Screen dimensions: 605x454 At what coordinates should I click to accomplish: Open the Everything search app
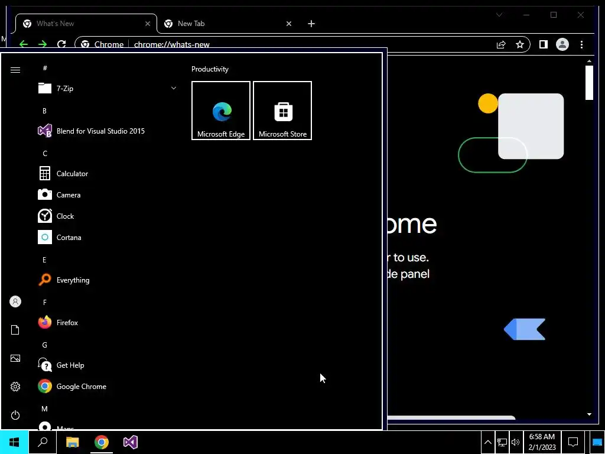pyautogui.click(x=108, y=280)
